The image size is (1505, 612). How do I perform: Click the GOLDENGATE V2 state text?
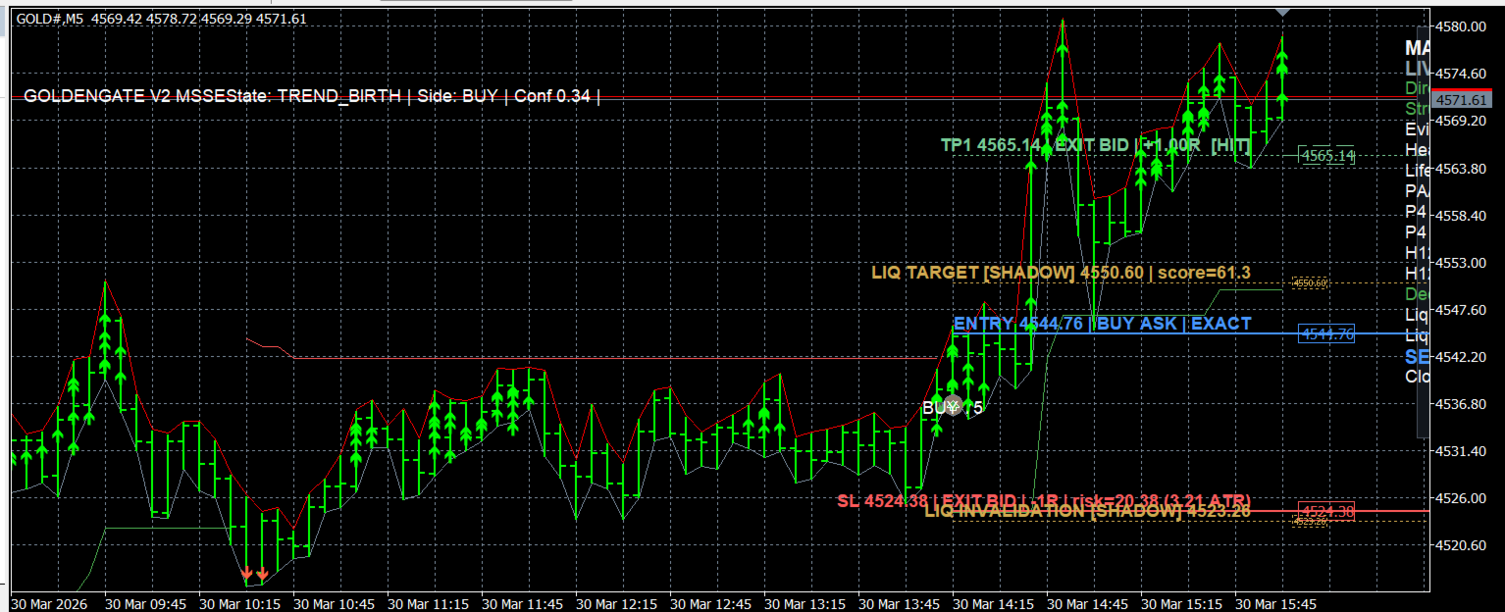point(312,96)
